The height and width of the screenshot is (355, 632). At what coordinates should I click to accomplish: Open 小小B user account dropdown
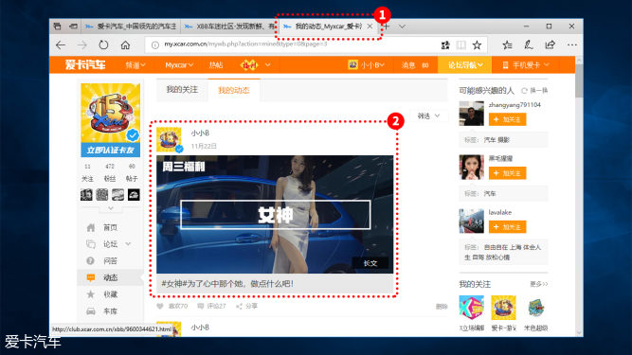(366, 64)
